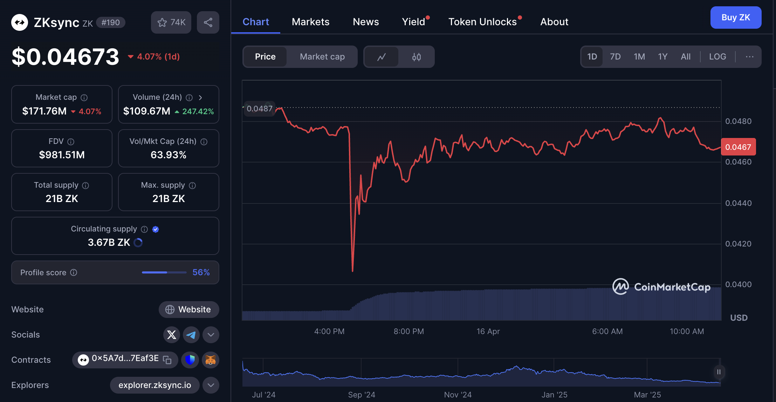Open the Telegram social icon
The width and height of the screenshot is (776, 402).
[191, 335]
